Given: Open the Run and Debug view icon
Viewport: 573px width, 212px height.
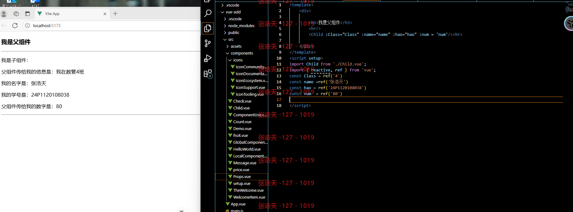Looking at the screenshot, I should [208, 58].
